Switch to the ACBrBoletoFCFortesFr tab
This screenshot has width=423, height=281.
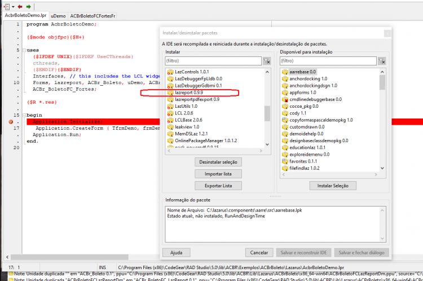(x=92, y=16)
